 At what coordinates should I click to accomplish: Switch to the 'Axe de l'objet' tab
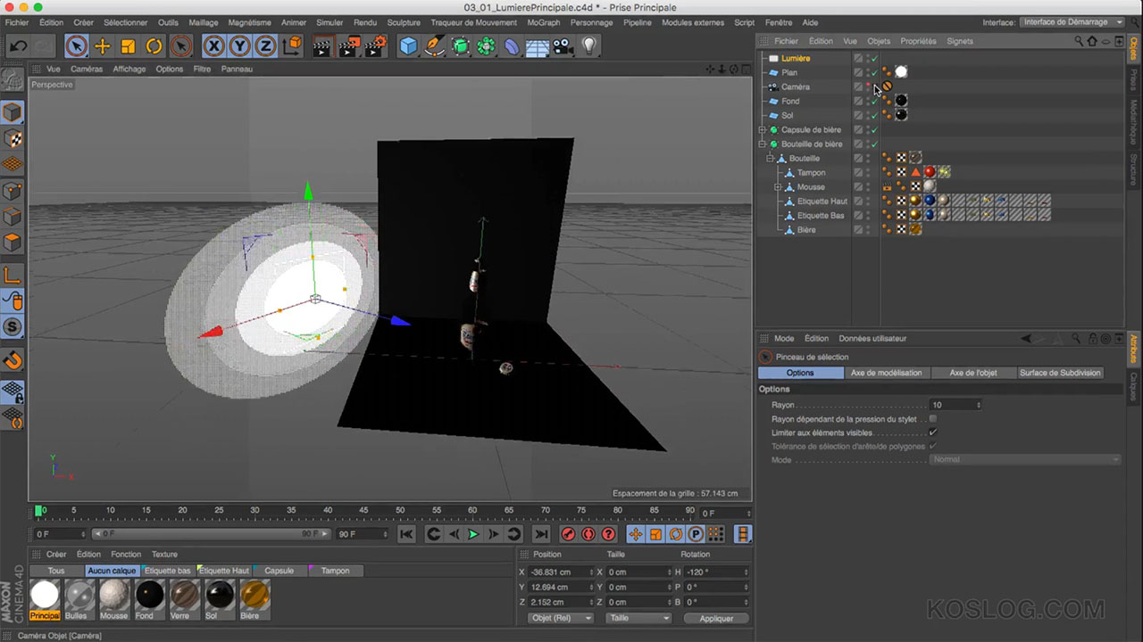pos(972,373)
